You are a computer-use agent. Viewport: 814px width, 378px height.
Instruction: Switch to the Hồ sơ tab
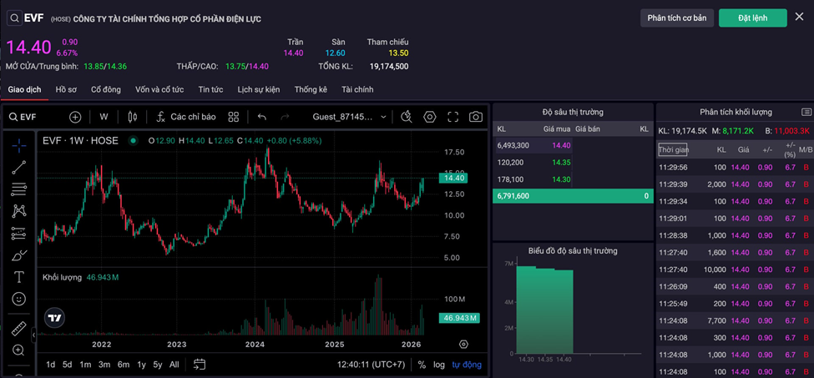click(66, 89)
